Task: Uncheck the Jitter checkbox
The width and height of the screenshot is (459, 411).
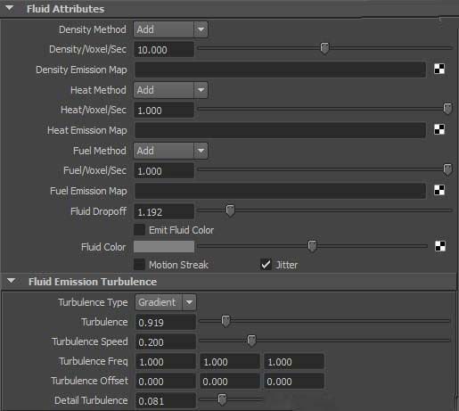Action: (x=266, y=264)
